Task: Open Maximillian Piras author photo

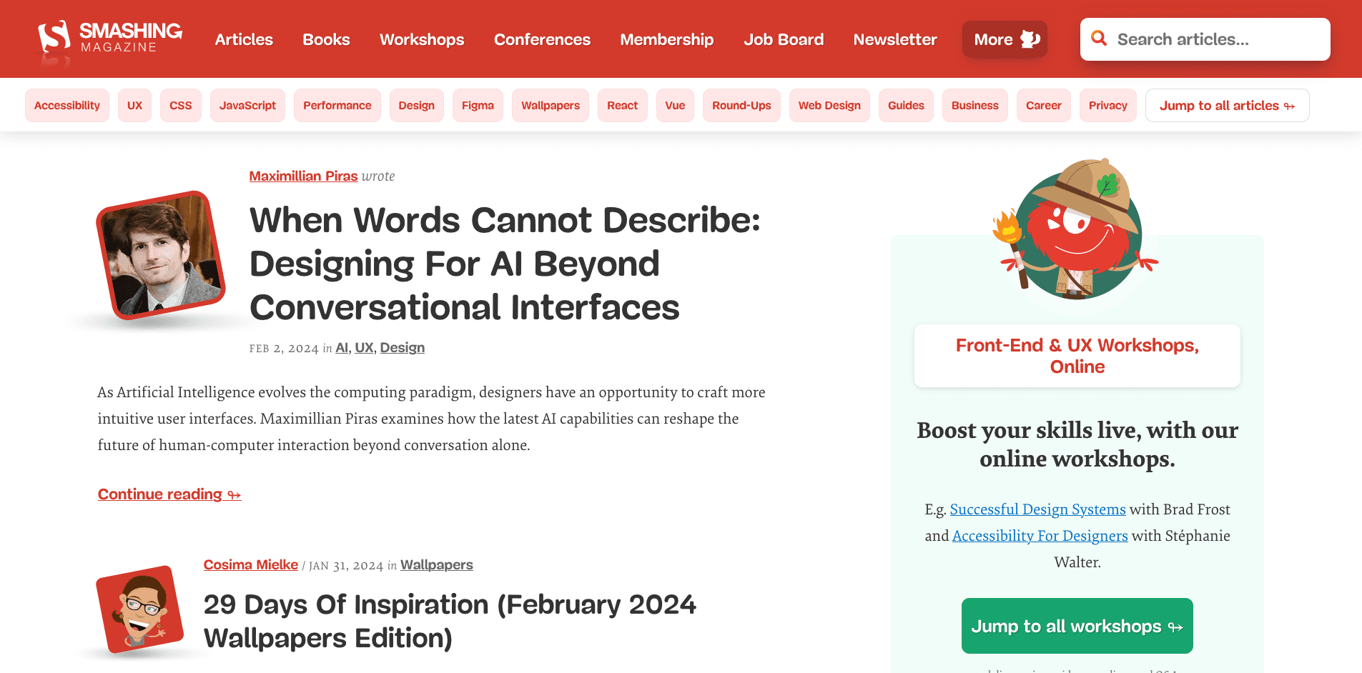Action: pyautogui.click(x=161, y=255)
